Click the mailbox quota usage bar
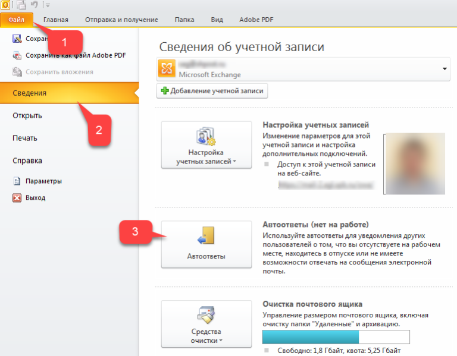This screenshot has height=356, width=457. click(336, 337)
